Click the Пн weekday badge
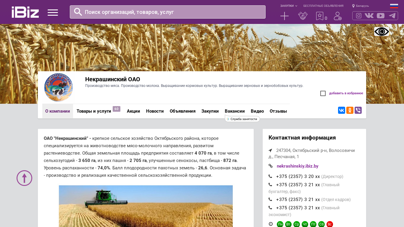 point(280,224)
